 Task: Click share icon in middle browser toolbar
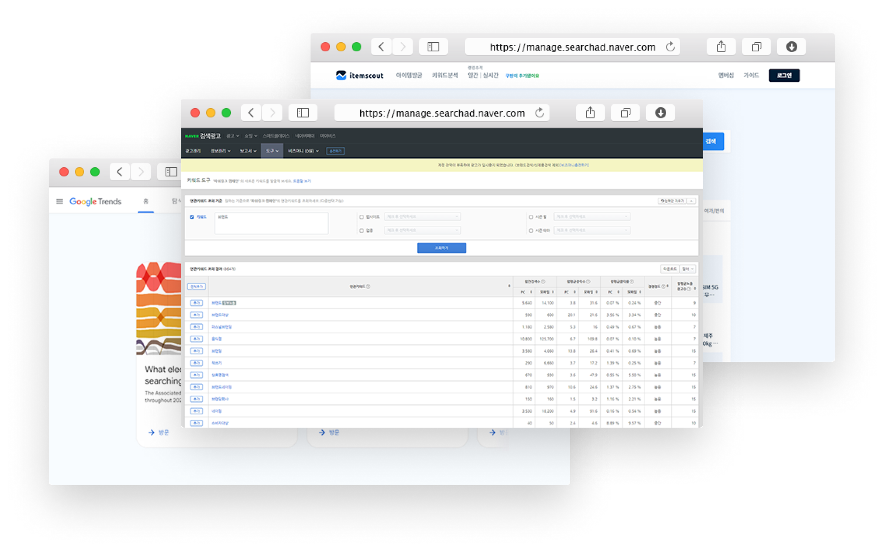[x=590, y=113]
